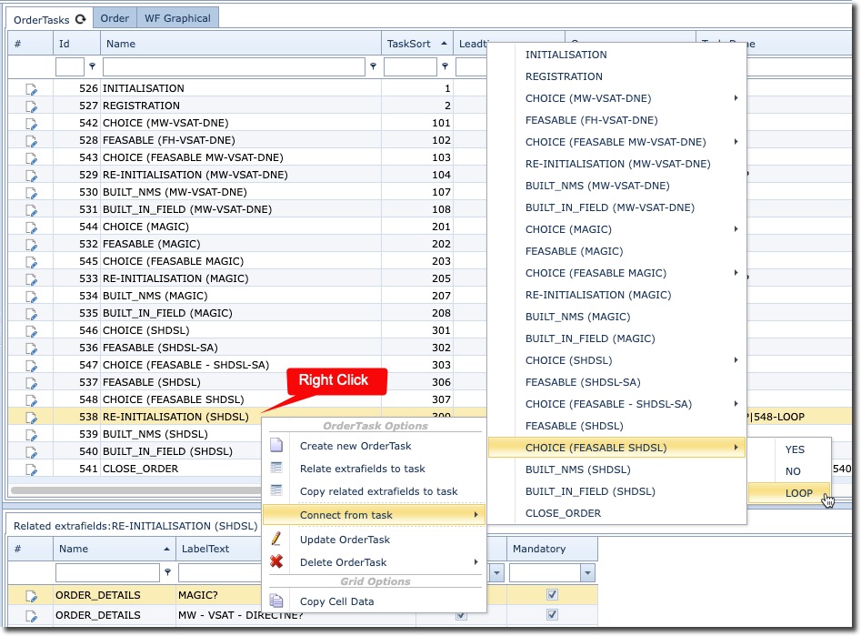
Task: Select YES in the choice submenu
Action: coord(795,449)
